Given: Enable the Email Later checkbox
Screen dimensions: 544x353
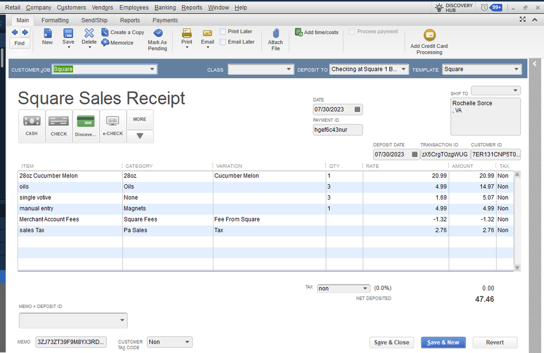Looking at the screenshot, I should coord(223,42).
